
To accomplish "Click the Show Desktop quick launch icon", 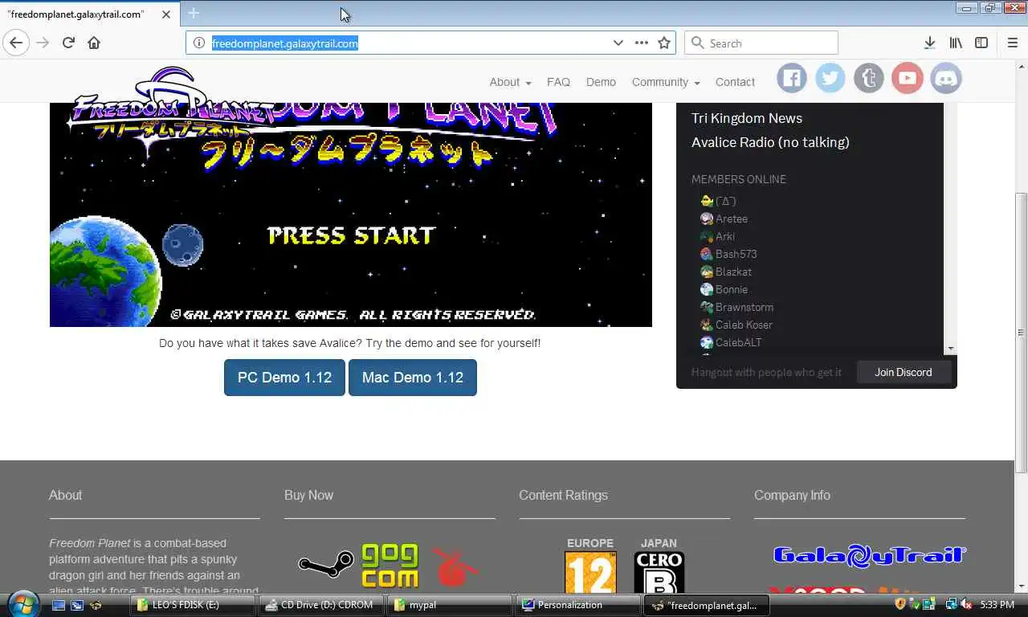I will (59, 604).
